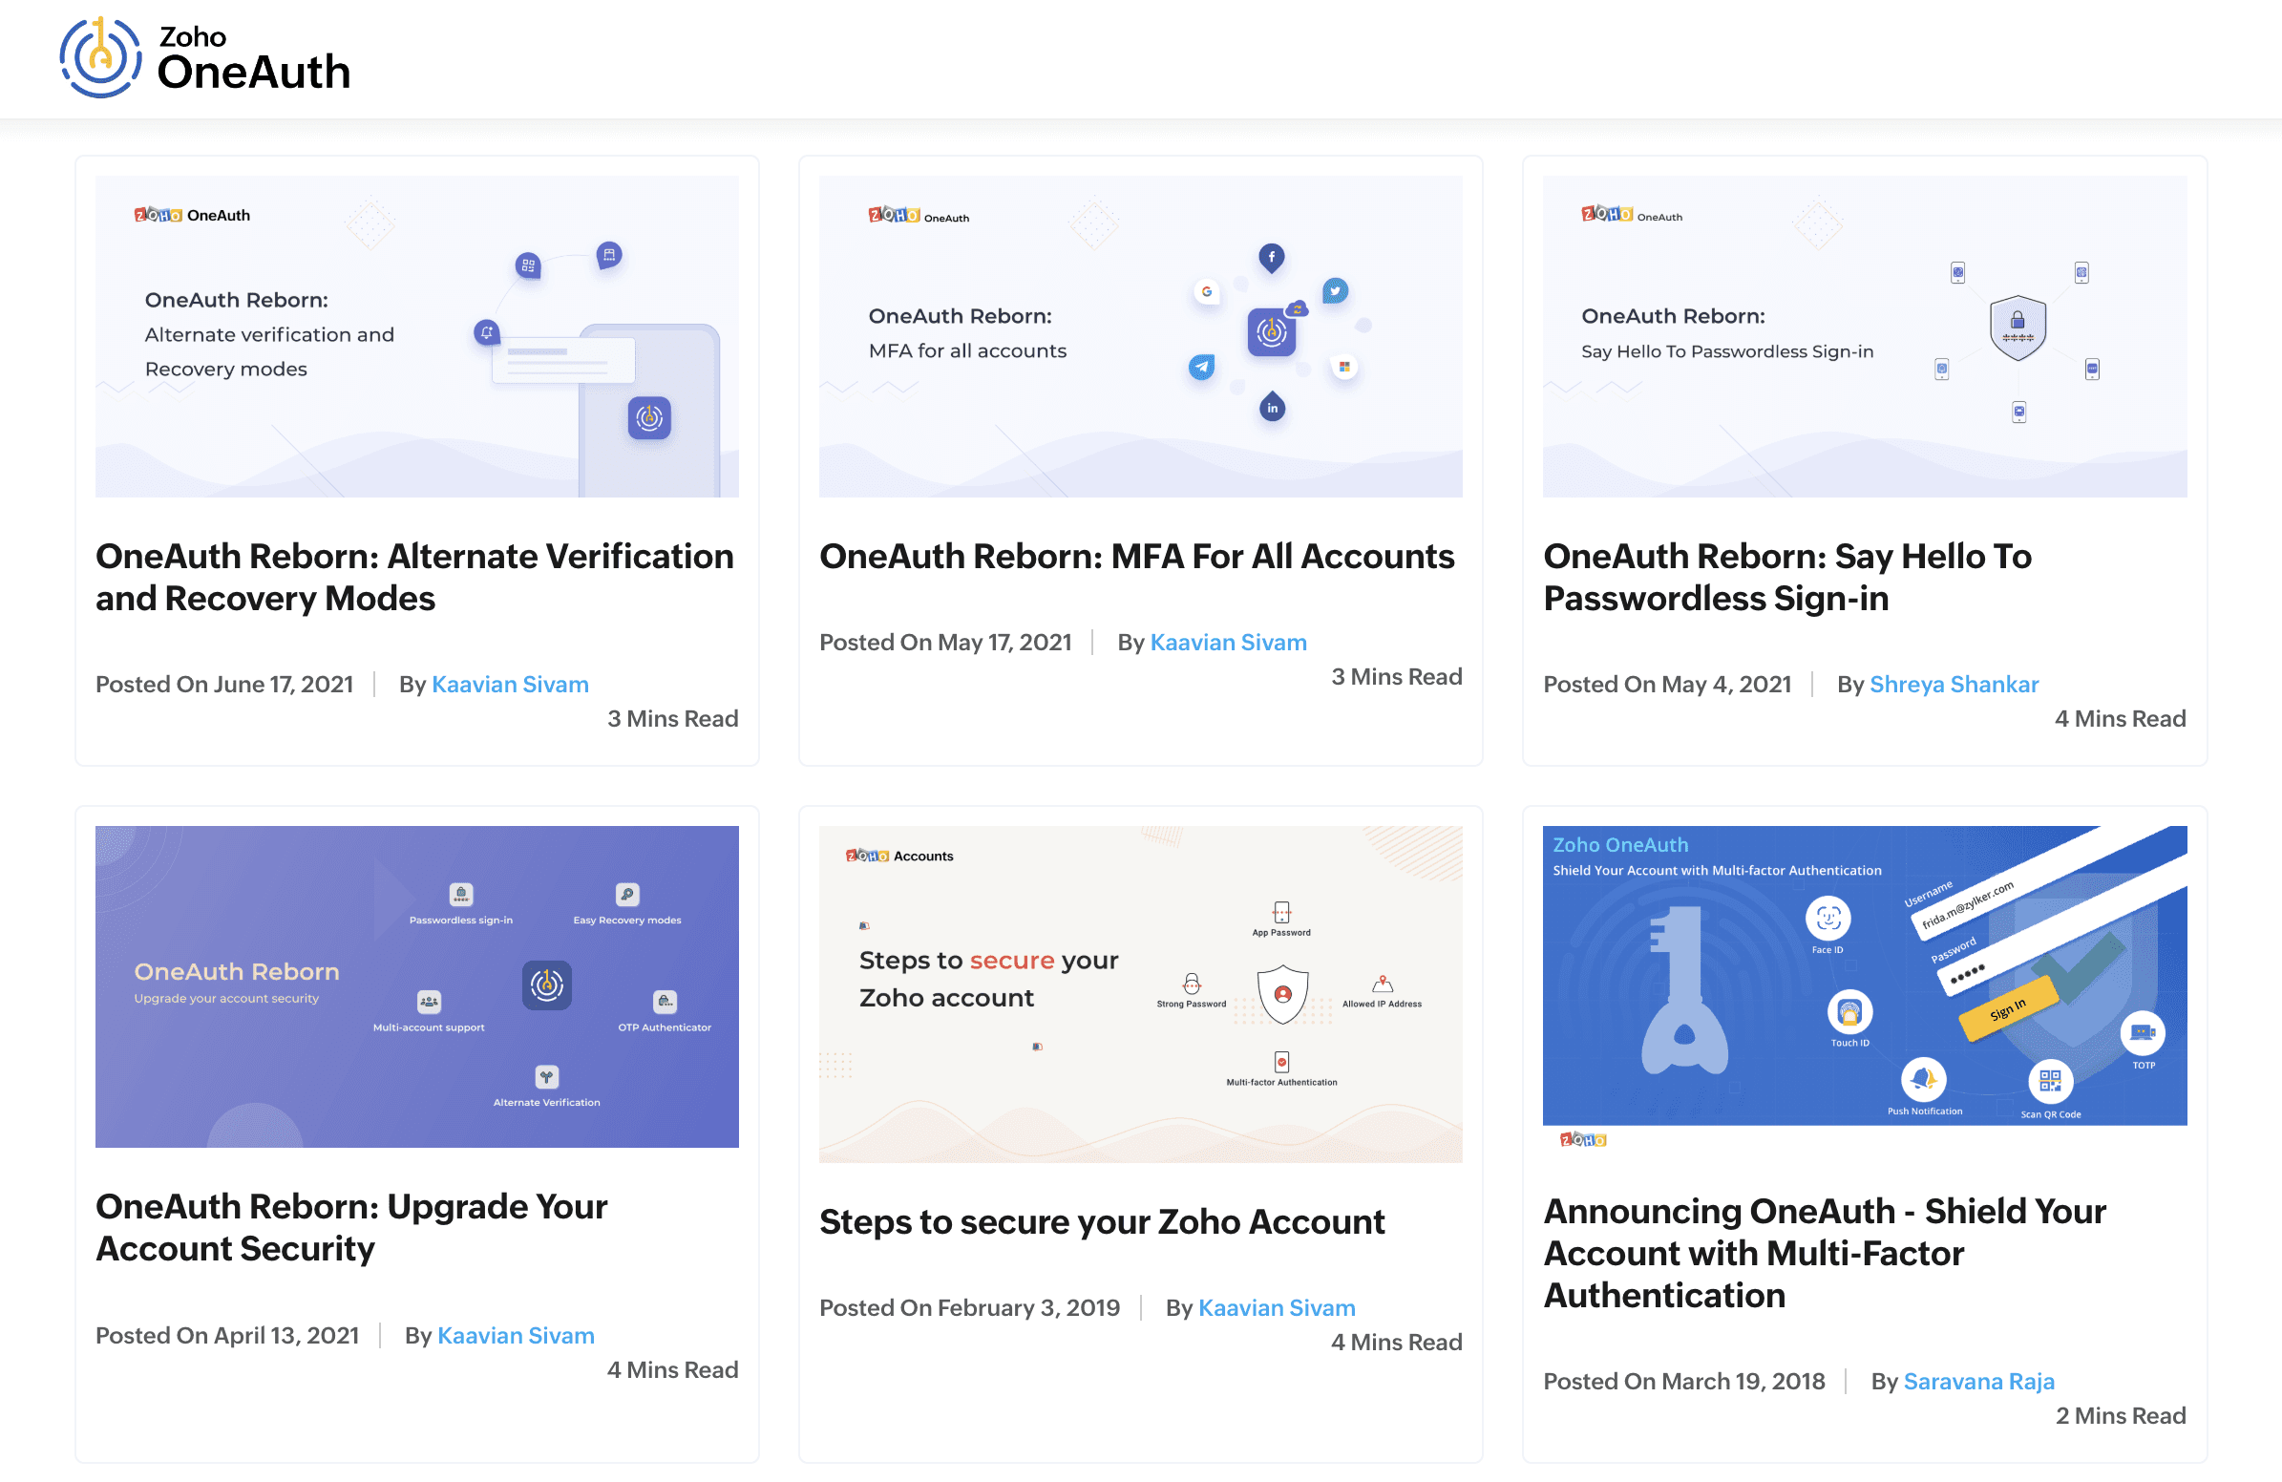
Task: Open the Alternate Verification and Recovery Modes thumbnail
Action: (417, 335)
